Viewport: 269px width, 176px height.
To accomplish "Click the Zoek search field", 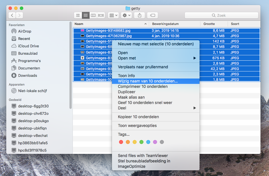I will pyautogui.click(x=221, y=15).
